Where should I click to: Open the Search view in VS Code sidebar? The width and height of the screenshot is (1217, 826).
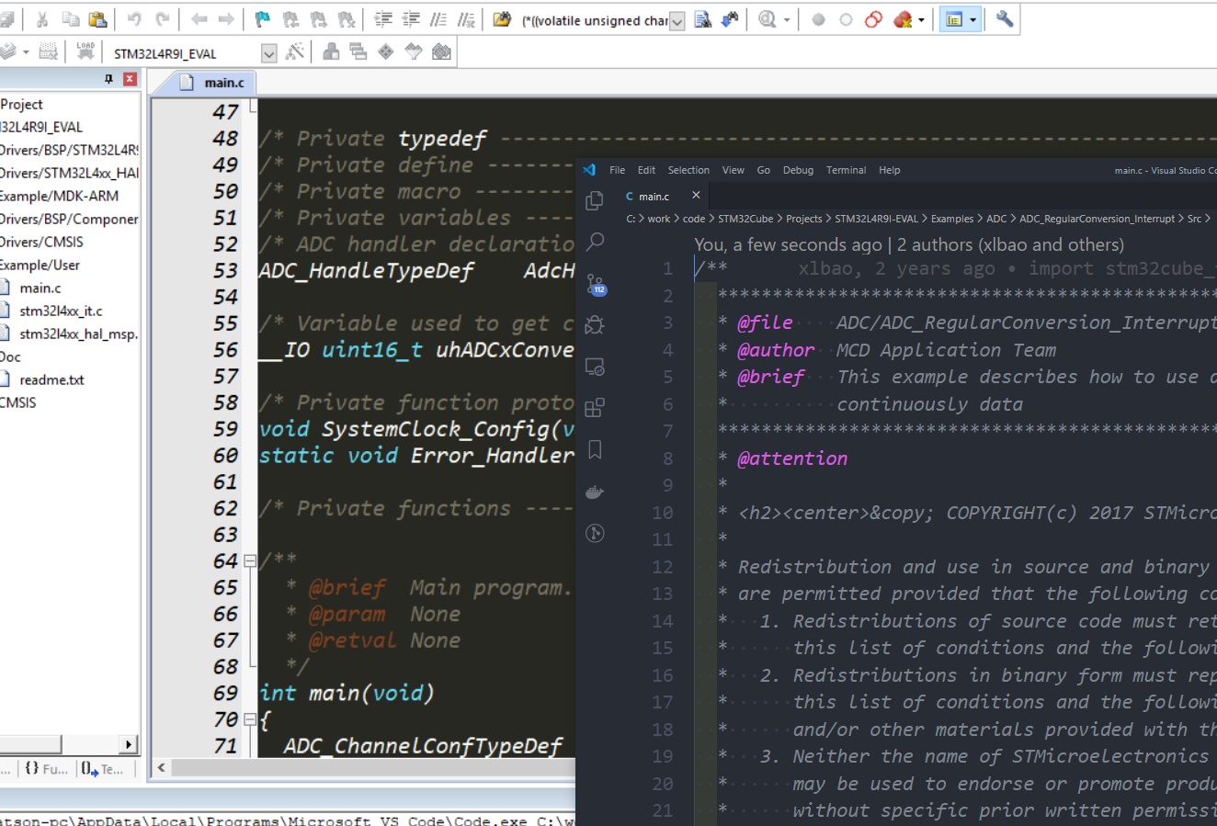595,242
